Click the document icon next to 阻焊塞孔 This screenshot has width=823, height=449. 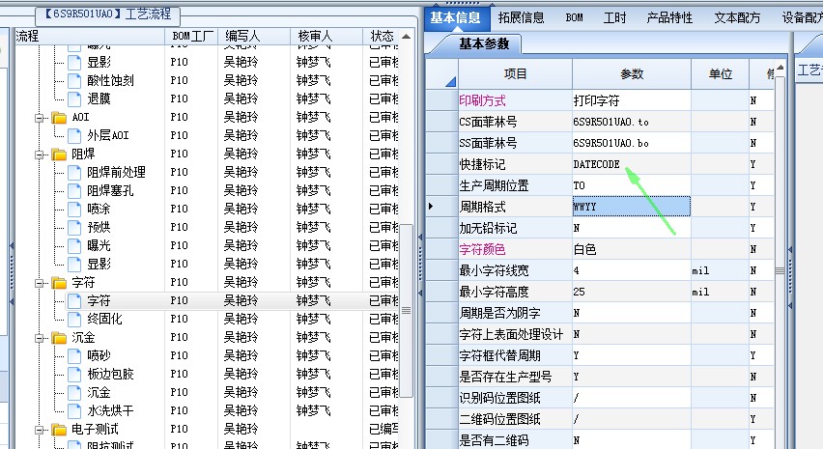[x=74, y=190]
